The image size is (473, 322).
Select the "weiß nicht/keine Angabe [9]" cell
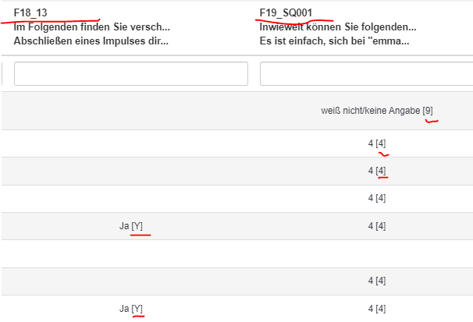click(376, 111)
